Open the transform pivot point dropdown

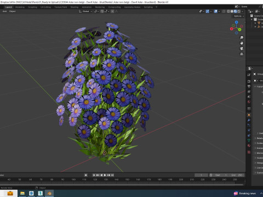click(96, 11)
